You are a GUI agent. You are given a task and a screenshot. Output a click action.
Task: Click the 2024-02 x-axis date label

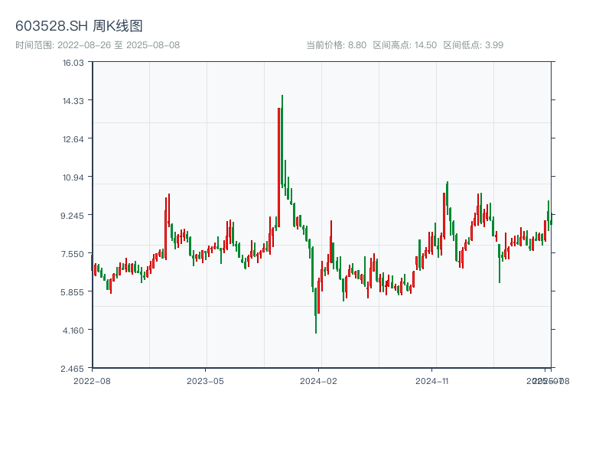(x=318, y=380)
